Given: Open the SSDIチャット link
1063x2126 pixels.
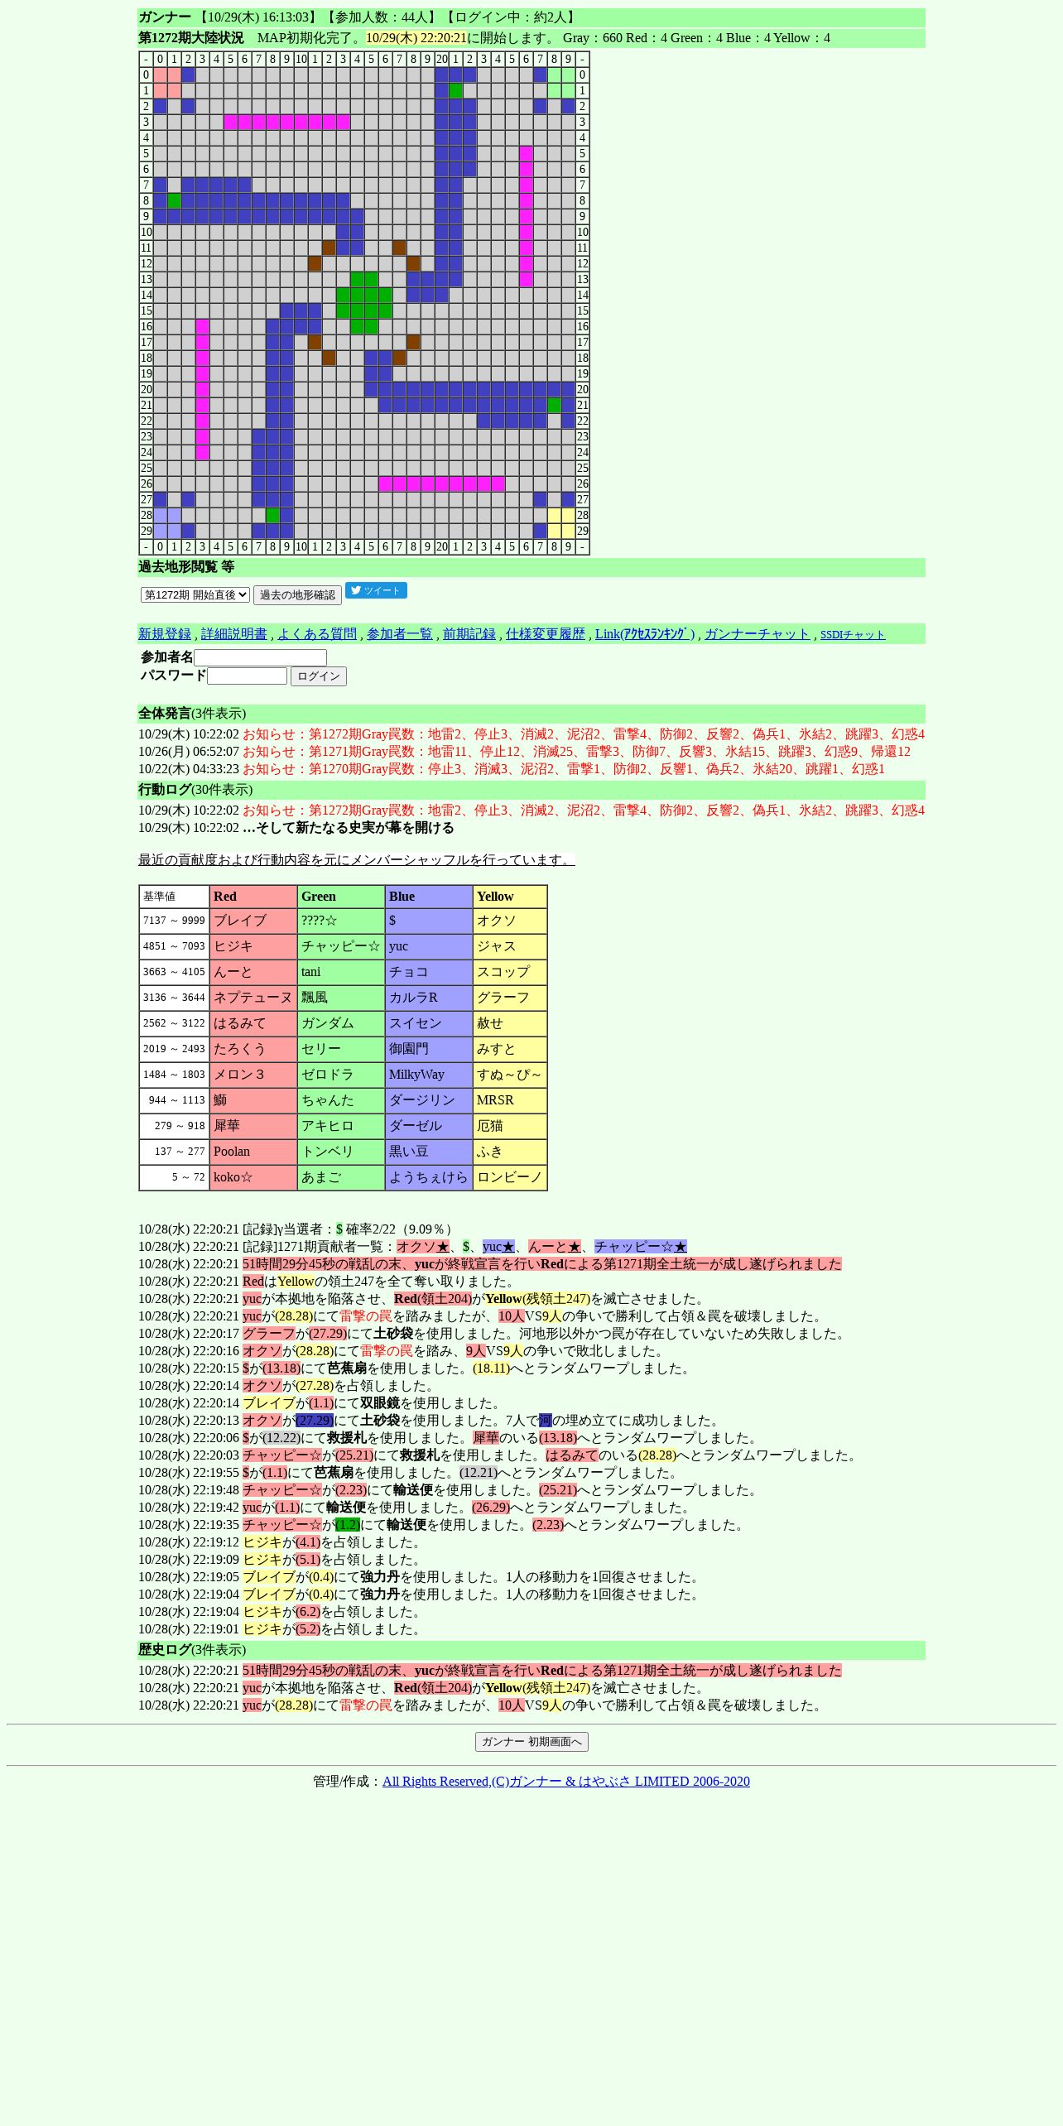Looking at the screenshot, I should (853, 635).
